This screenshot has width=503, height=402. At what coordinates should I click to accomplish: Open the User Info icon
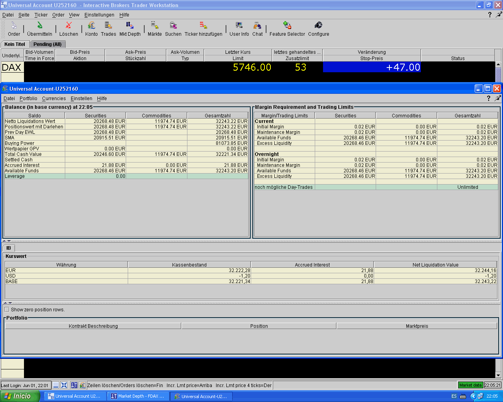pos(239,26)
